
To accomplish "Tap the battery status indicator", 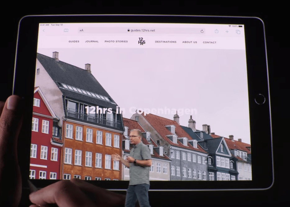I will click(240, 26).
